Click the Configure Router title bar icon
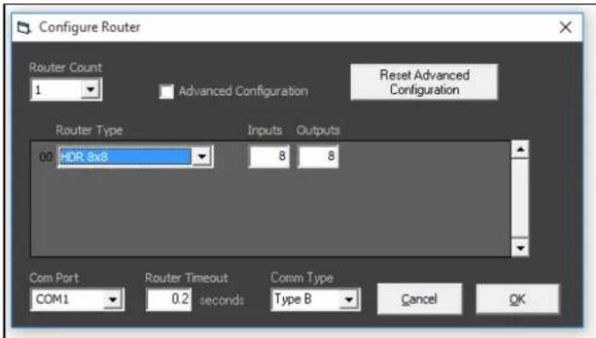This screenshot has width=596, height=338. 24,27
